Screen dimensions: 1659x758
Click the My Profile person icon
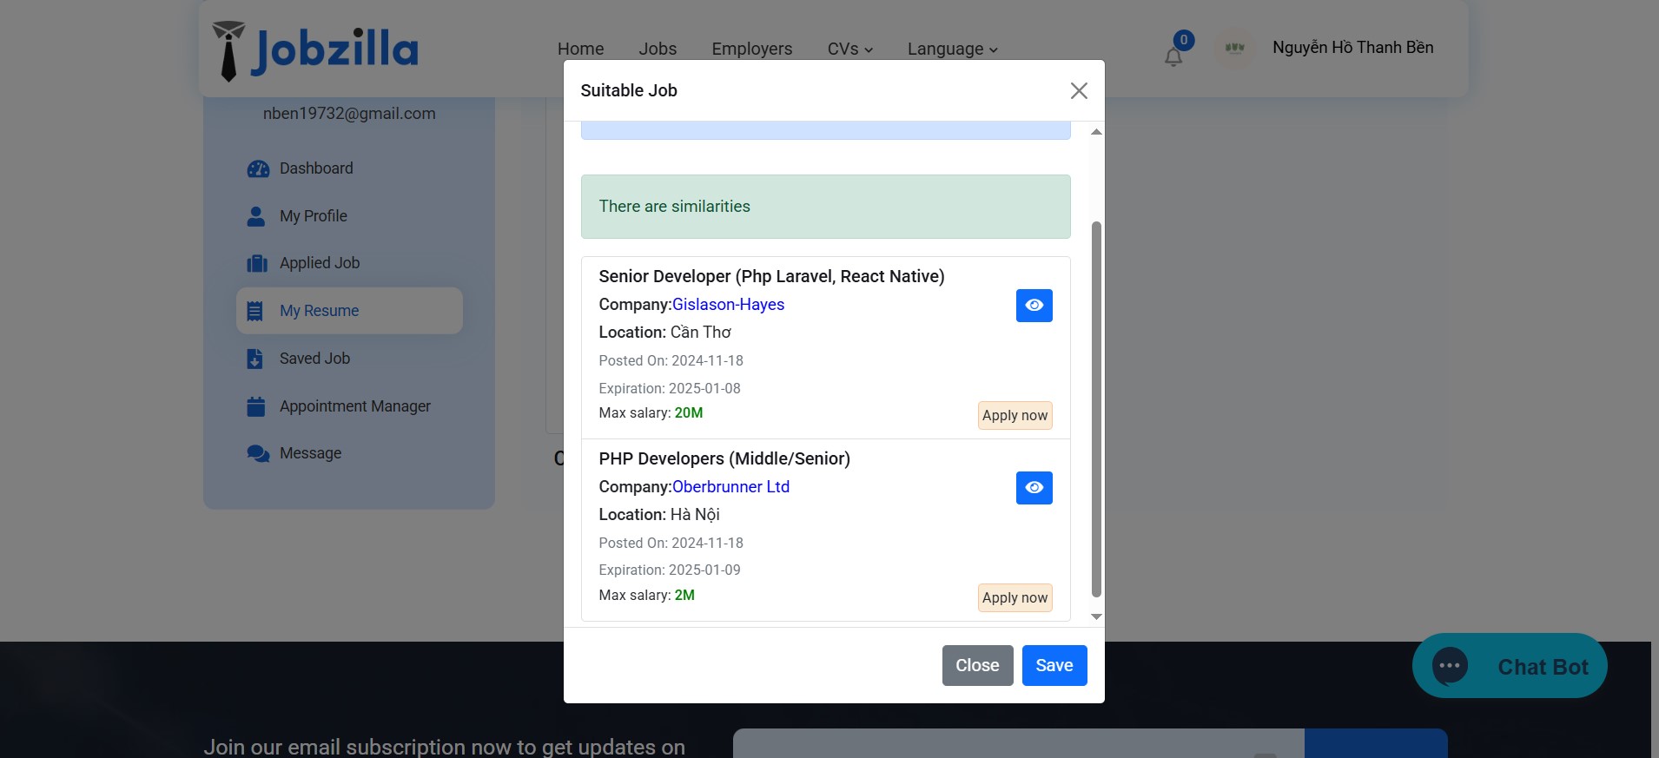(x=256, y=216)
